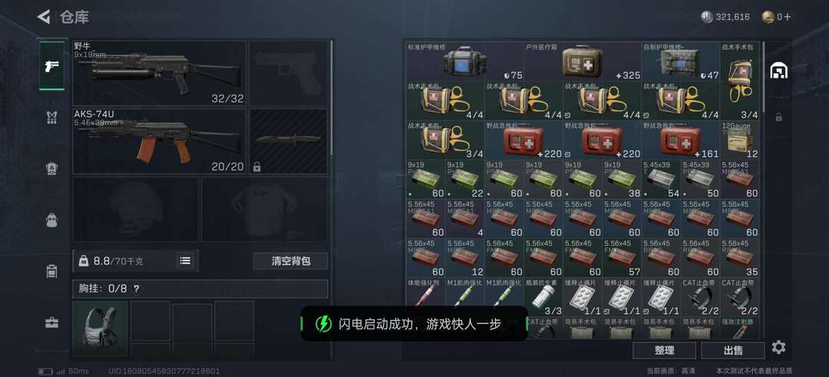The image size is (829, 377).
Task: Open the backpack item list icon
Action: [x=185, y=260]
